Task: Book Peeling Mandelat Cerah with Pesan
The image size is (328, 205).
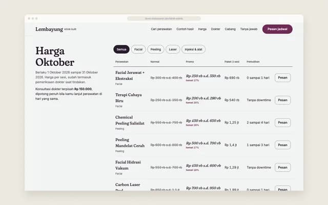Action: click(x=282, y=145)
